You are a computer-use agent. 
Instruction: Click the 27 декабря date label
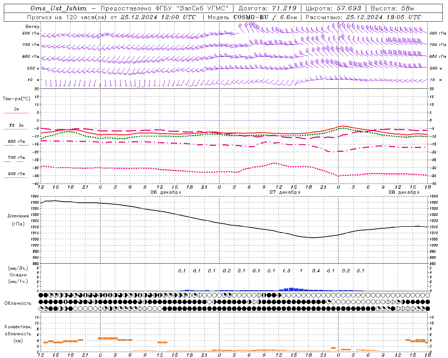click(x=285, y=192)
